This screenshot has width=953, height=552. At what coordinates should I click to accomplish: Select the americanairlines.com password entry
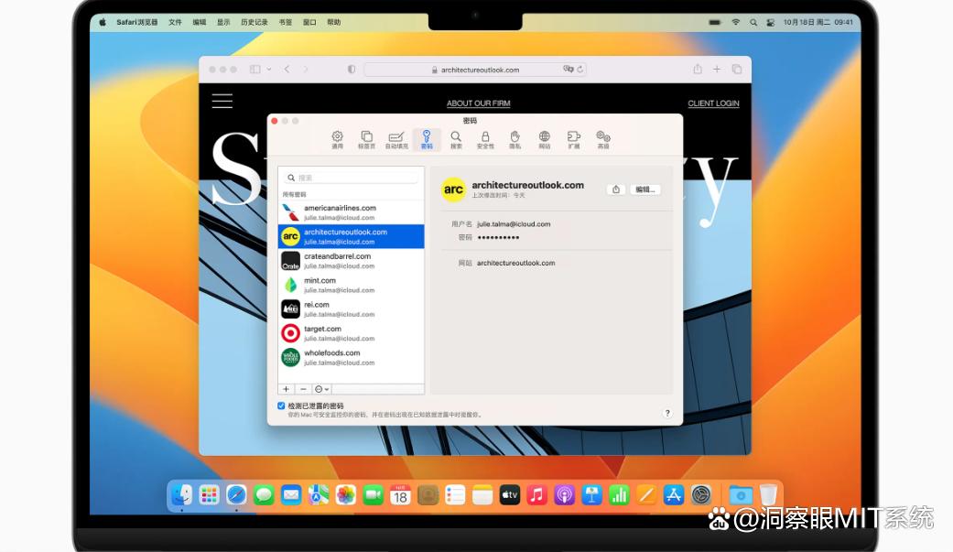352,212
